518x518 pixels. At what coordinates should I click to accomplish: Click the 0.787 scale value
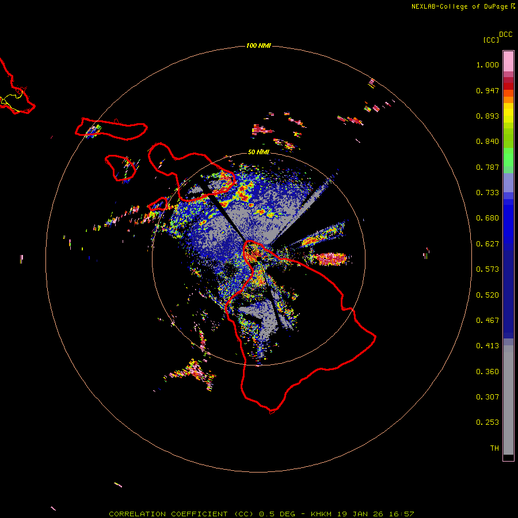pos(487,167)
